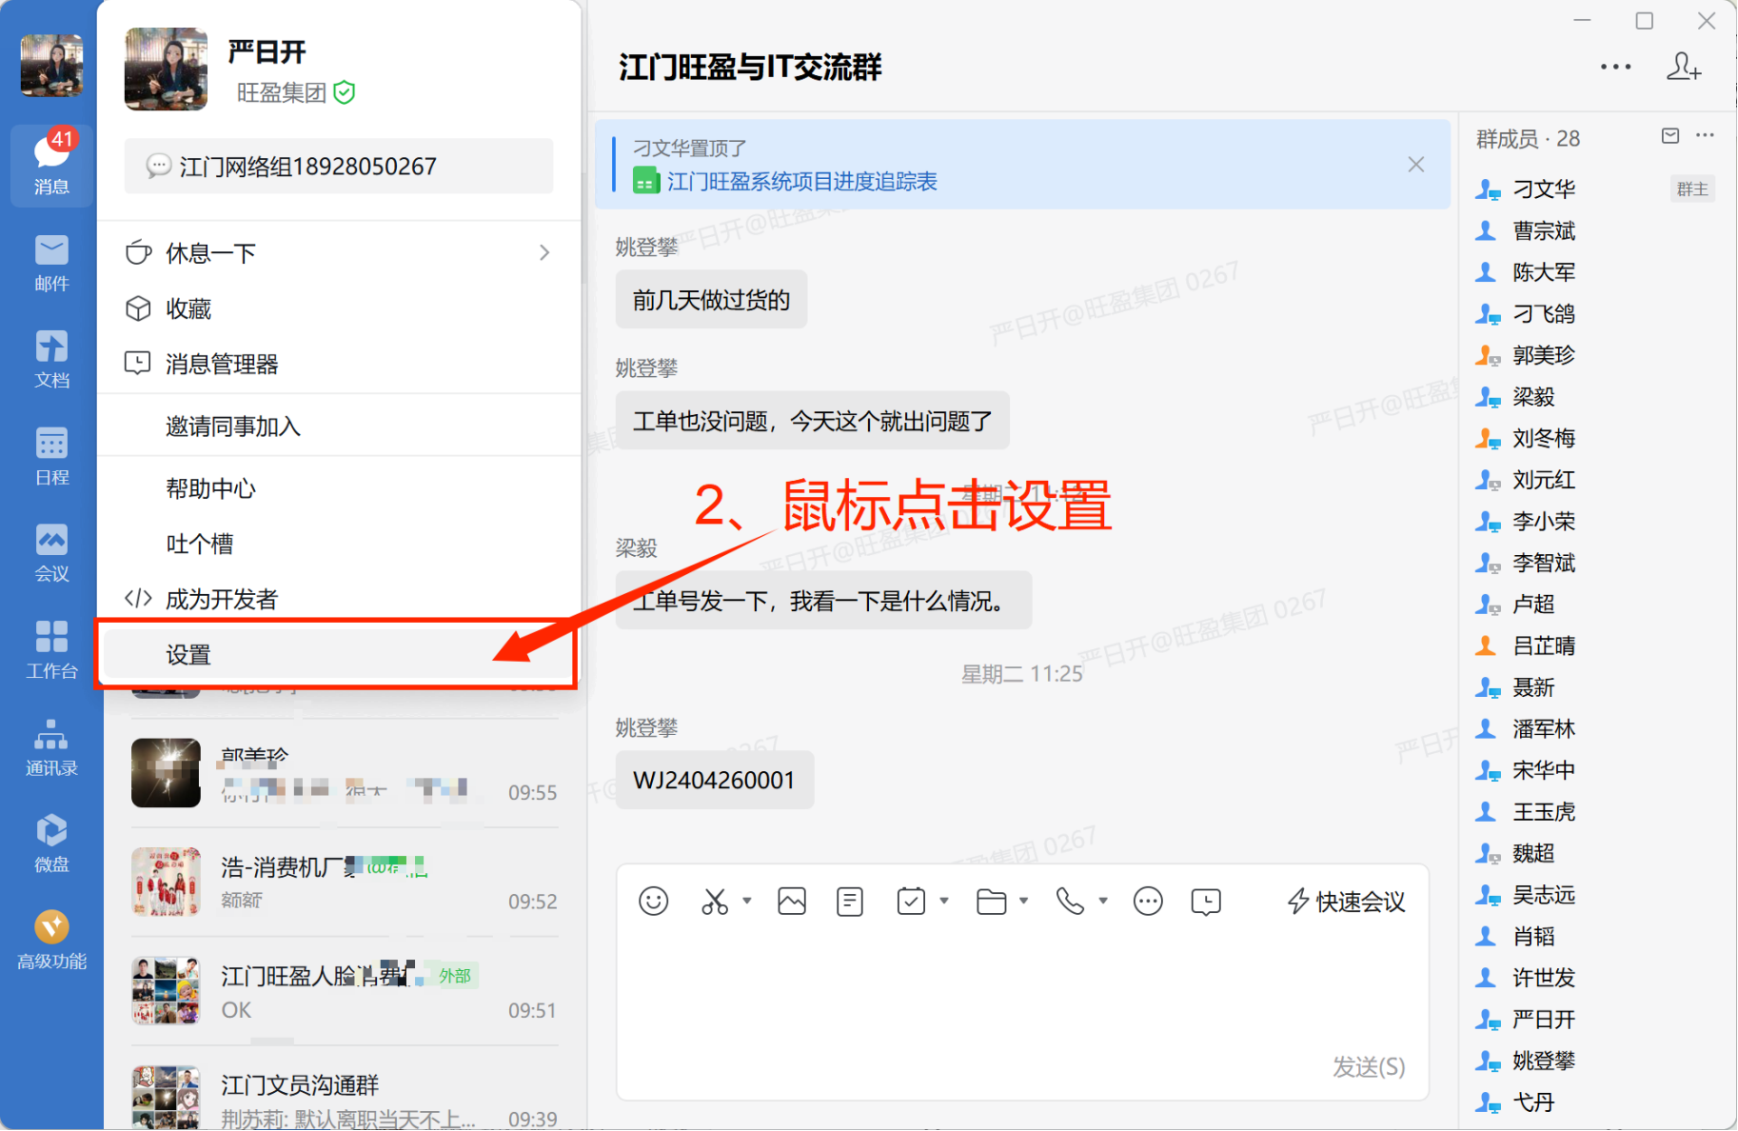Click the 发送(S) send button
This screenshot has height=1131, width=1738.
[x=1369, y=1066]
